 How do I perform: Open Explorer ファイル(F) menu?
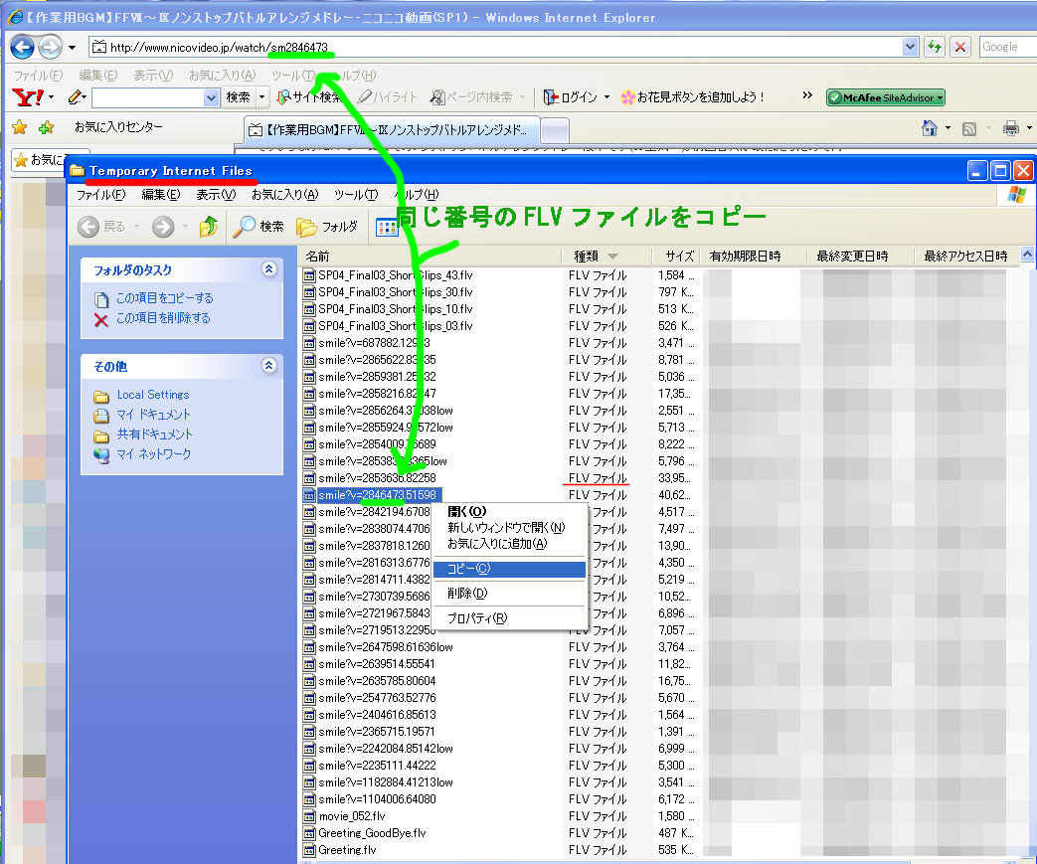(100, 195)
